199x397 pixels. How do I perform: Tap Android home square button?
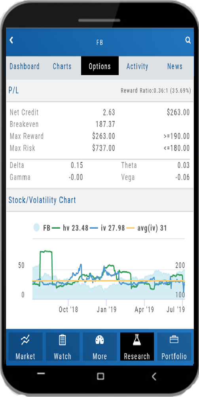coord(100,376)
